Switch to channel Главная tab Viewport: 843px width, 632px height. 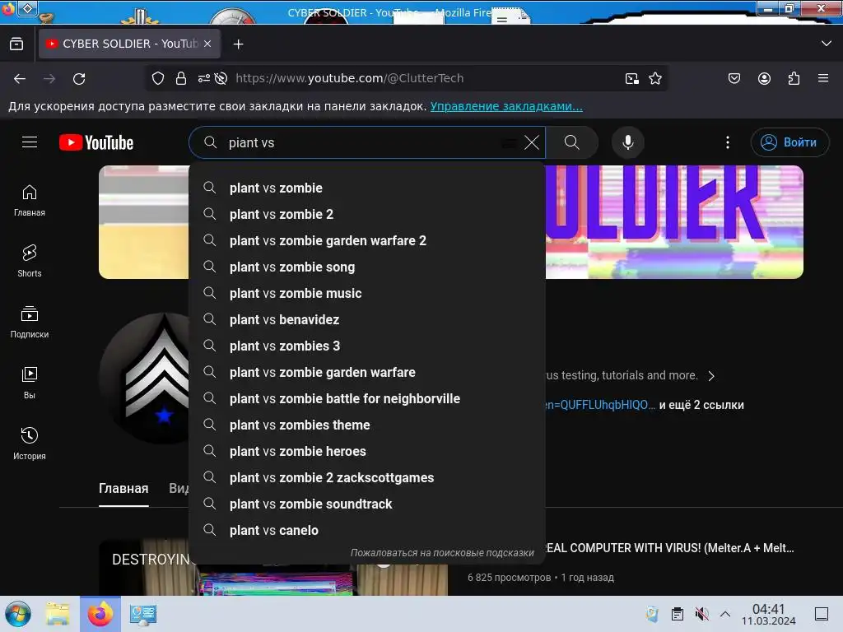(123, 489)
